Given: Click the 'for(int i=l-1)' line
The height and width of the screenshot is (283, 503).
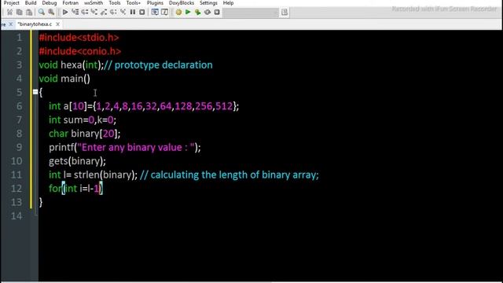Looking at the screenshot, I should coord(75,189).
